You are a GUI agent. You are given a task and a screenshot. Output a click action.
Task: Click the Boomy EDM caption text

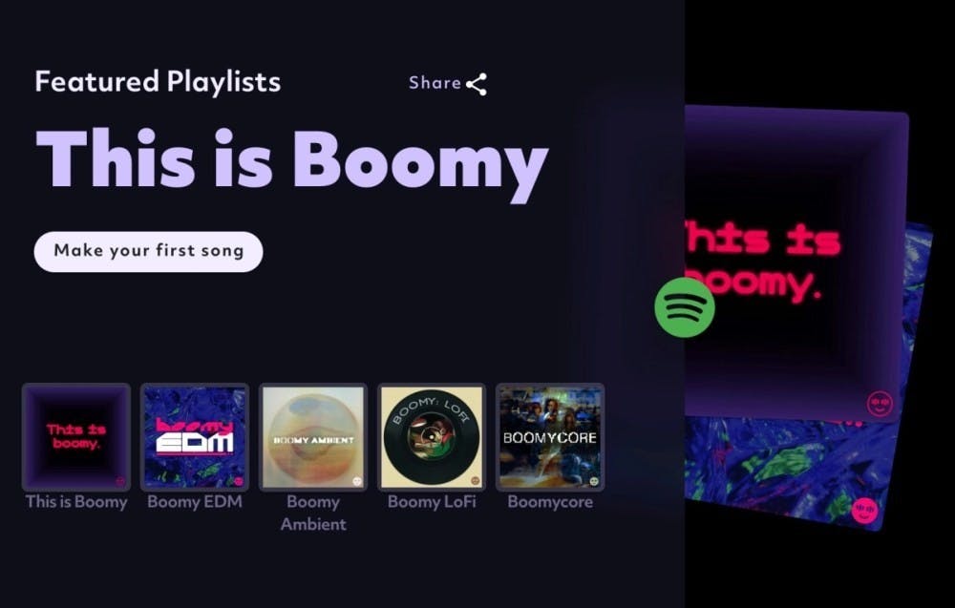pos(195,502)
